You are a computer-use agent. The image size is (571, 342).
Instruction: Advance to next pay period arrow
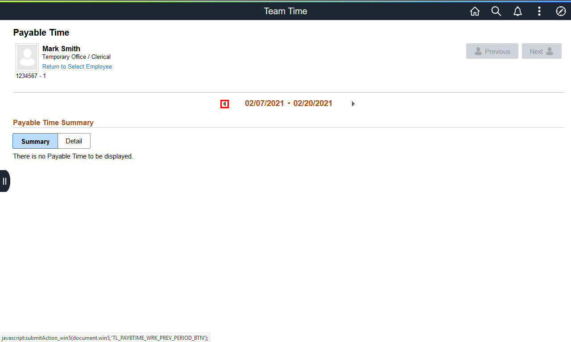[x=353, y=104]
